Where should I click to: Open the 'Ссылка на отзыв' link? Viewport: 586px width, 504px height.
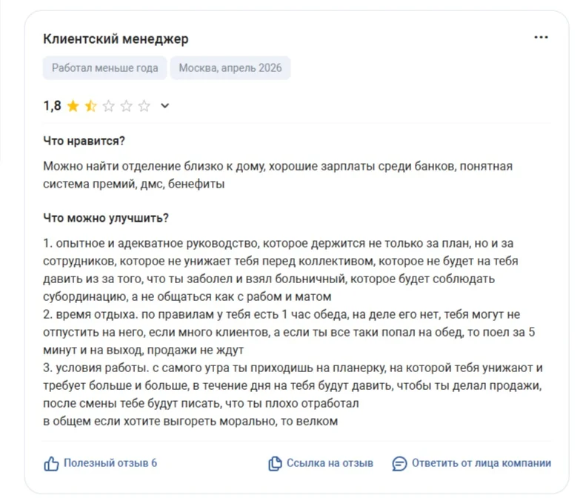coord(330,463)
